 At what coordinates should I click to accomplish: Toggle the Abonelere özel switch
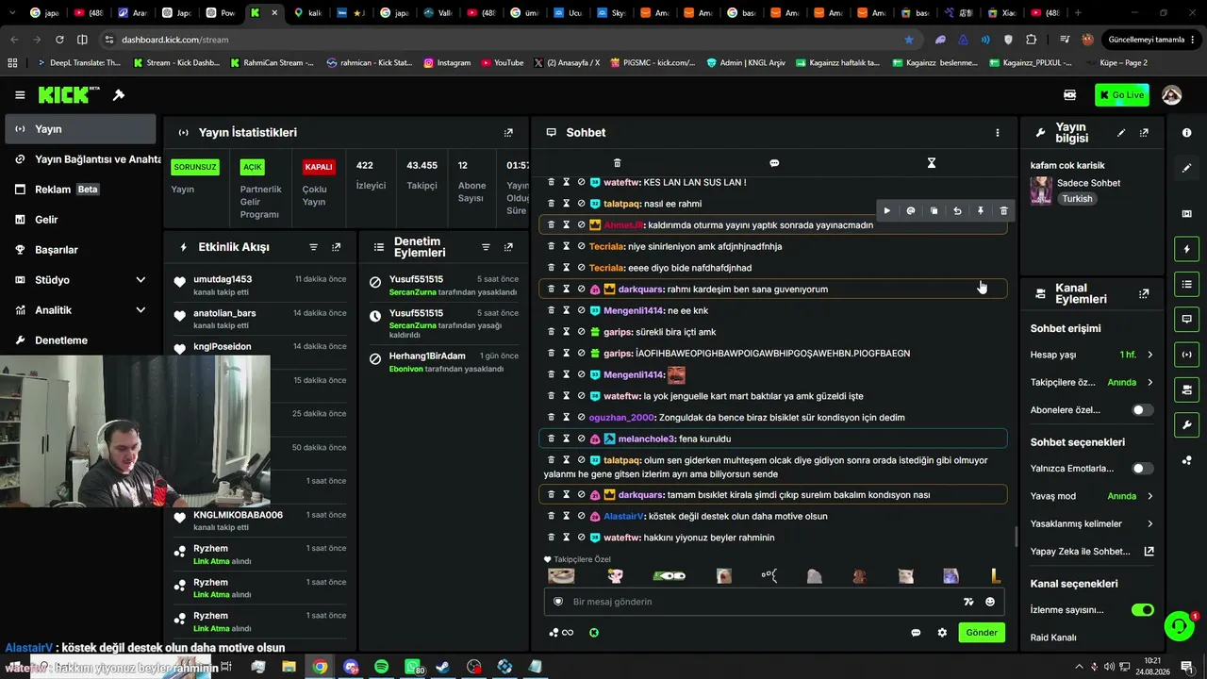(x=1142, y=410)
